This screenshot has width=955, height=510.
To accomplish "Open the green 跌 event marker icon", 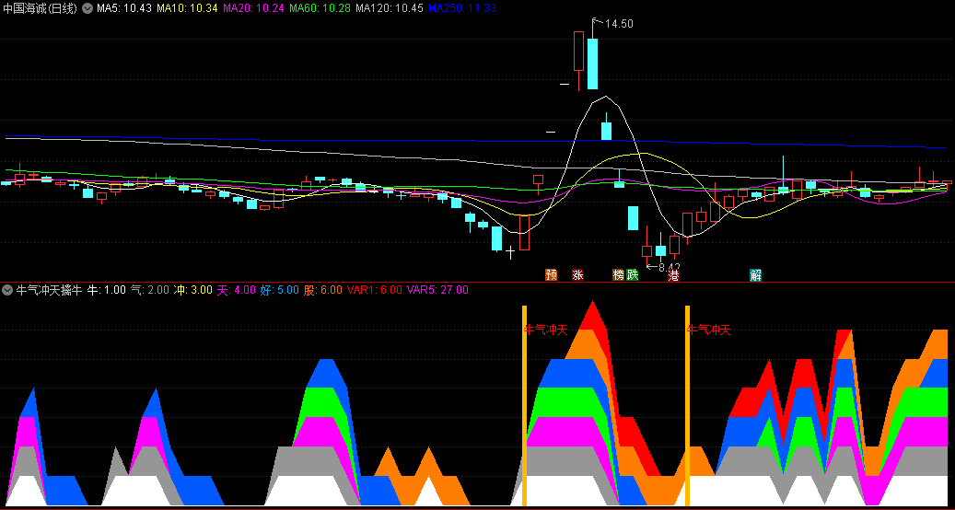I will [x=632, y=275].
